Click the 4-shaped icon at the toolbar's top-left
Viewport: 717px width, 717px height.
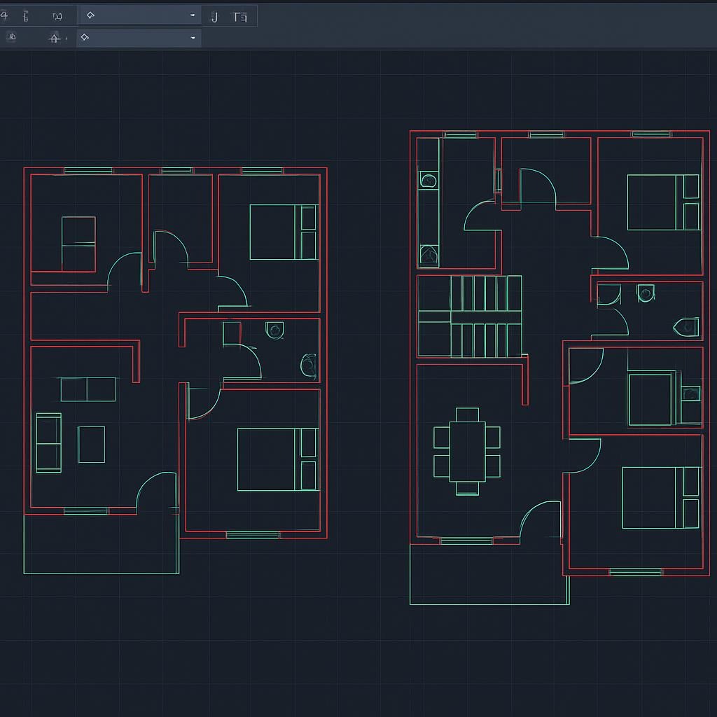click(4, 15)
